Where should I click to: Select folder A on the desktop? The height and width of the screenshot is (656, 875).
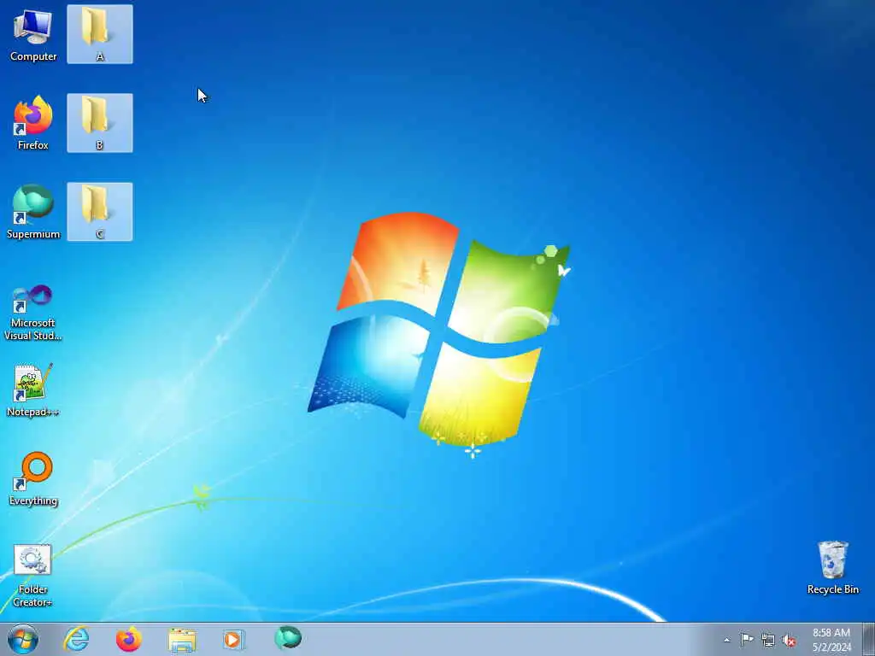click(100, 34)
